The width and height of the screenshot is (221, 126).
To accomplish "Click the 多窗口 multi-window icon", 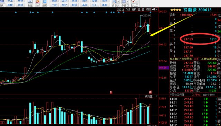I will [x=124, y=2].
